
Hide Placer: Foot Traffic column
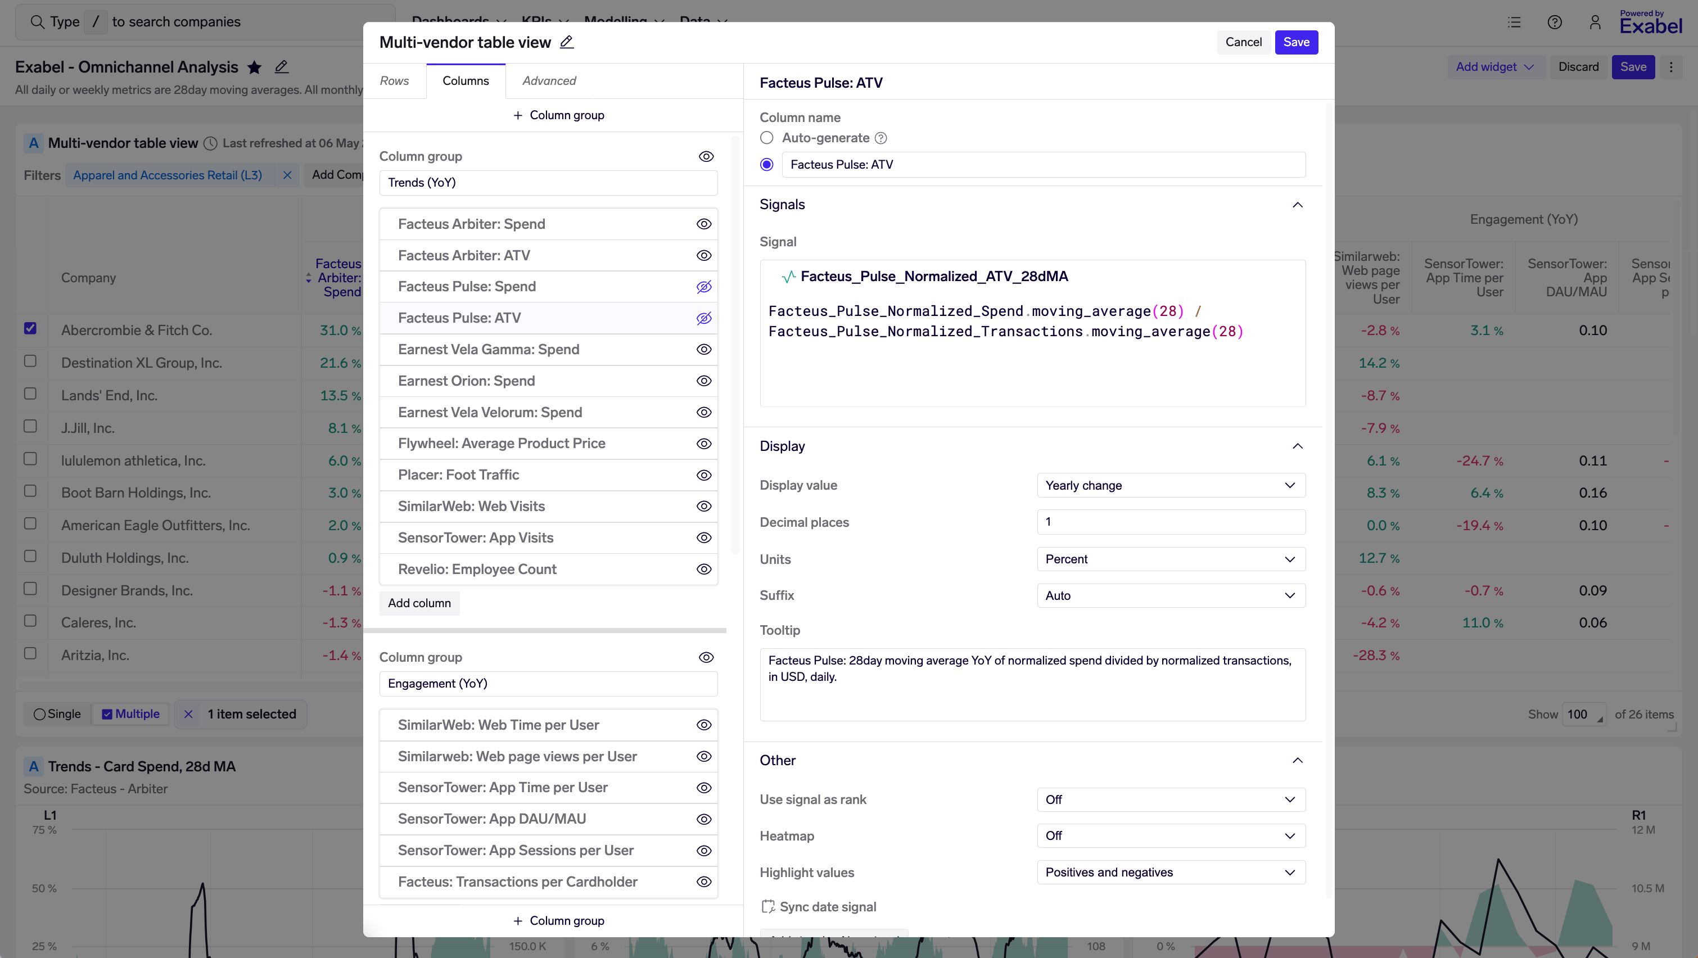(x=704, y=476)
